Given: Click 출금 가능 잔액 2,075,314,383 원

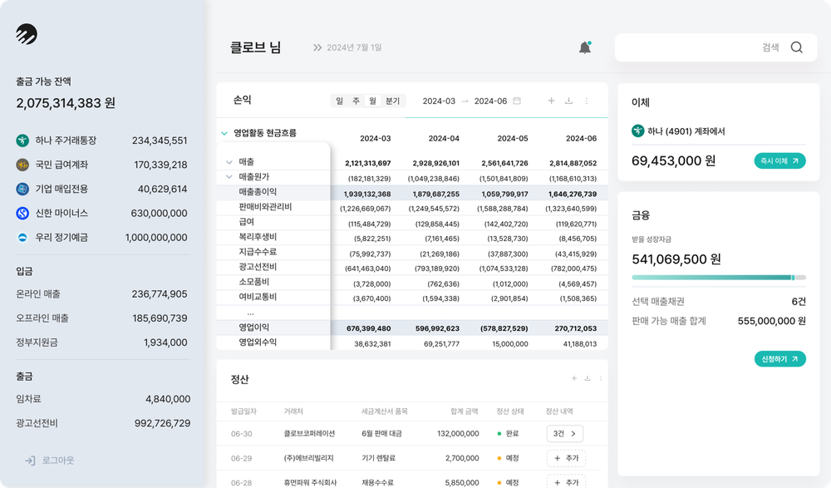Looking at the screenshot, I should (x=66, y=103).
